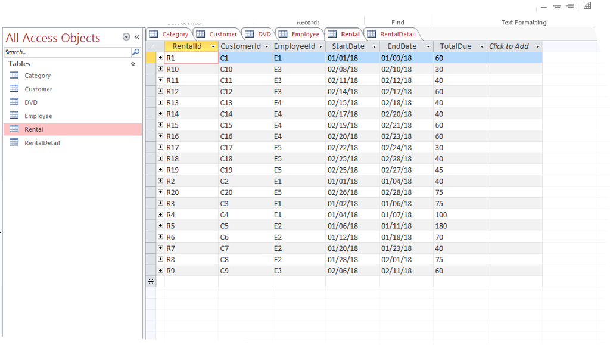The width and height of the screenshot is (610, 345).
Task: Click inside the Search box of the navigation pane
Action: coord(66,52)
